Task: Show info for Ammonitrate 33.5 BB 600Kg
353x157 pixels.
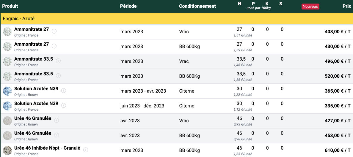Action: [x=58, y=75]
